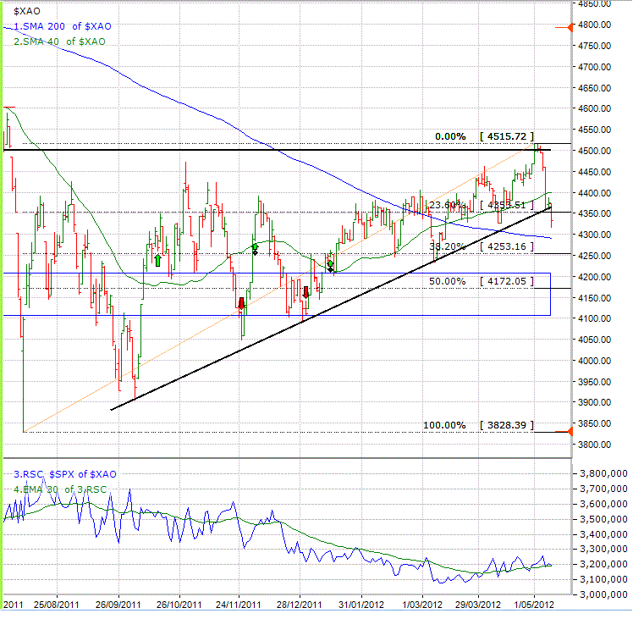Select the 1/05/2012 date axis label
Image resolution: width=644 pixels, height=630 pixels.
[535, 605]
